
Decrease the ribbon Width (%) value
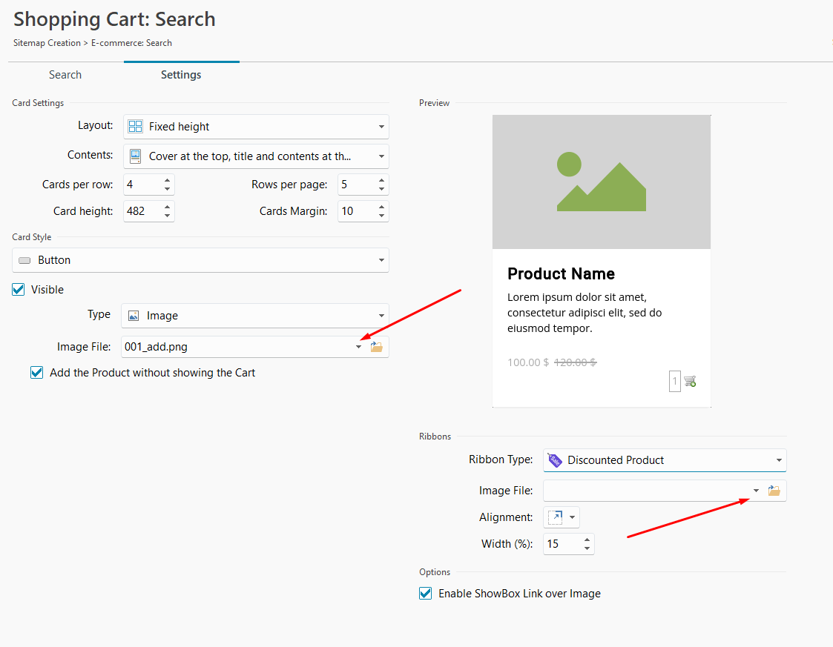587,548
